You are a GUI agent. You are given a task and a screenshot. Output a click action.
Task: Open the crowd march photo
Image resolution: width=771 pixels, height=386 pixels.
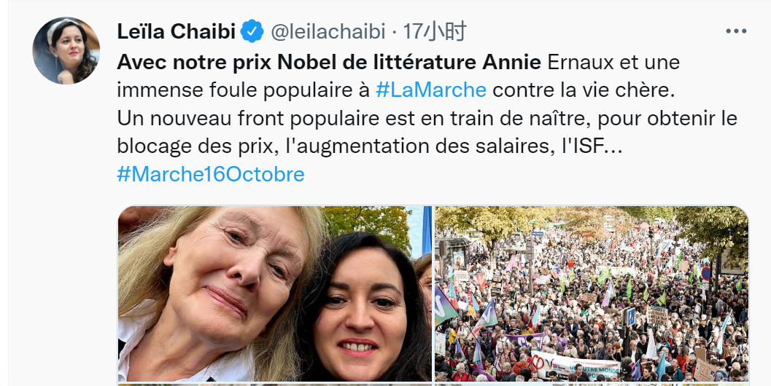pos(592,294)
